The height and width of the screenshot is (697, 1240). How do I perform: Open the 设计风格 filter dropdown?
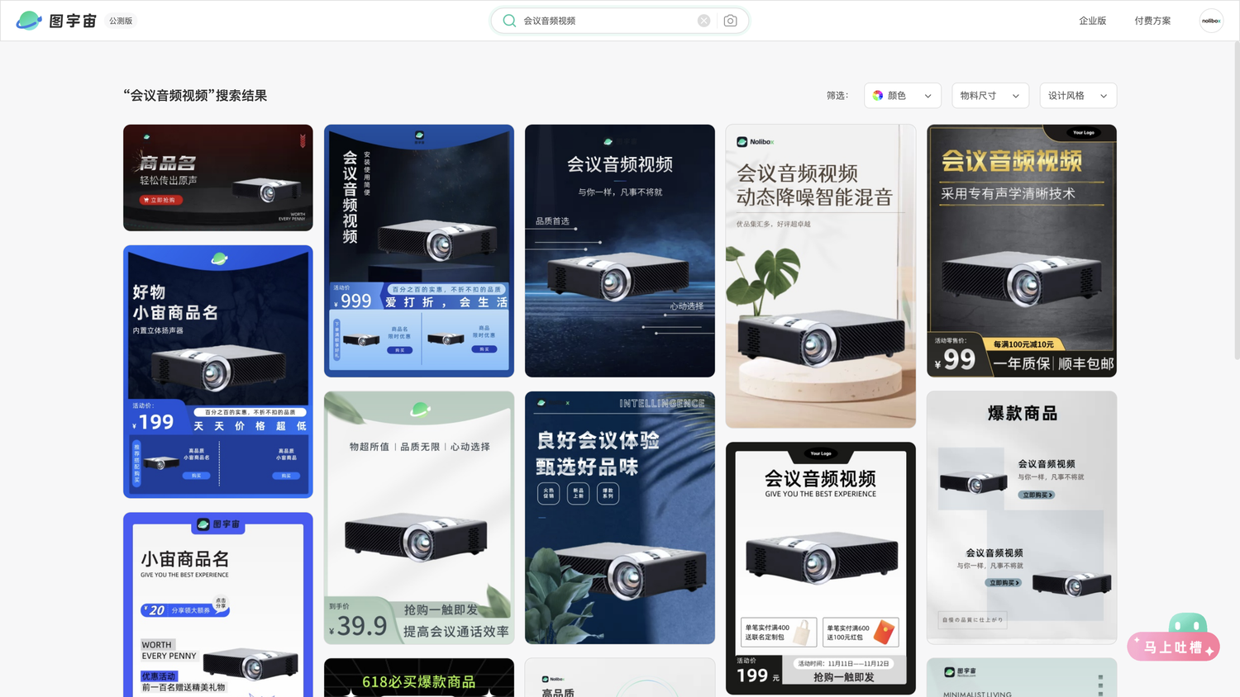[x=1078, y=96]
